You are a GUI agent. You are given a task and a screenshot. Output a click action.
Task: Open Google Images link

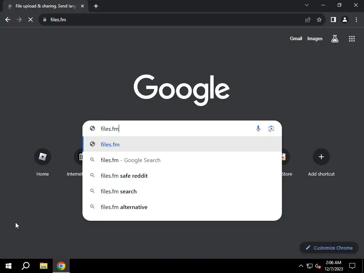(315, 38)
